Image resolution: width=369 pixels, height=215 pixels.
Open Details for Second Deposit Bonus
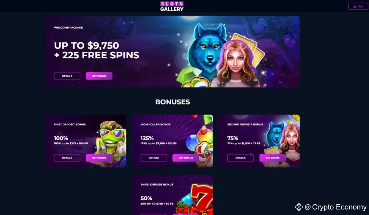tap(240, 158)
